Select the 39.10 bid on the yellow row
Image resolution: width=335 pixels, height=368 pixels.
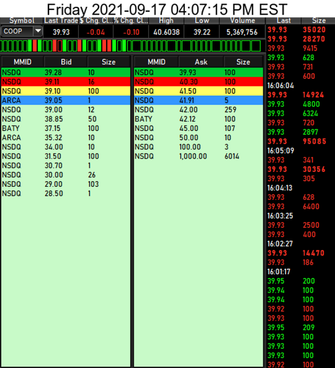53,91
